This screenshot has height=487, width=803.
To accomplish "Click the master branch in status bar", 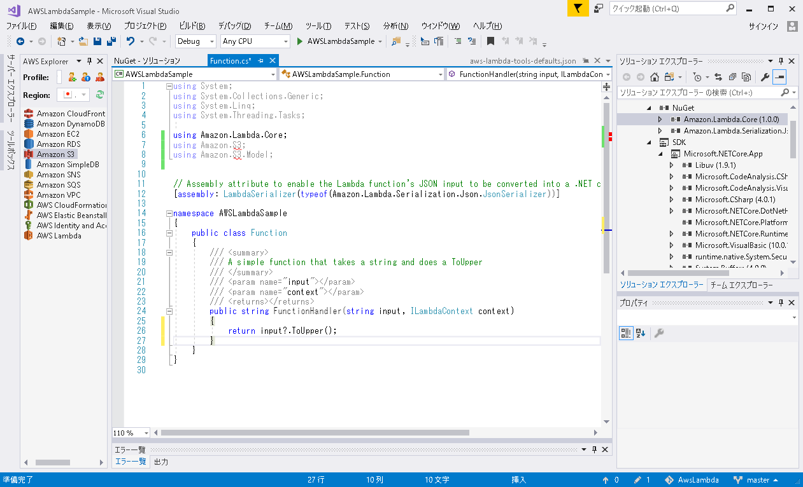I will pyautogui.click(x=758, y=480).
